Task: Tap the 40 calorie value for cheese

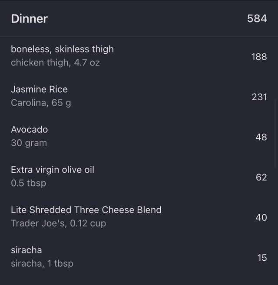Action: (261, 217)
